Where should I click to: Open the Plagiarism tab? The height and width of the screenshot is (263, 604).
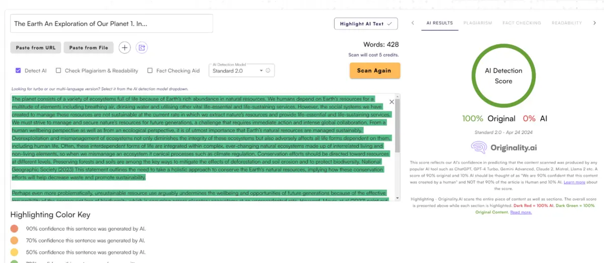(x=478, y=23)
